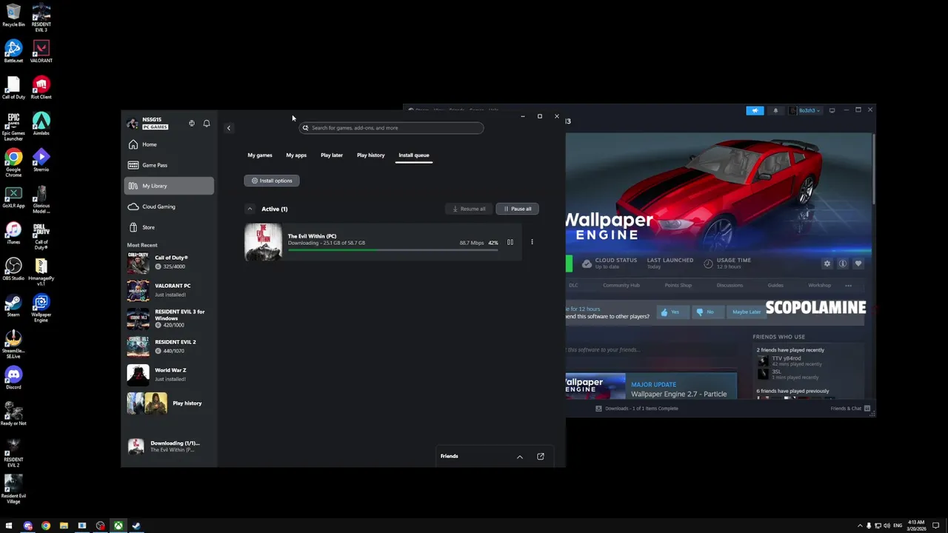Screen dimensions: 948x533
Task: Click Steam library vertical scrollbar
Action: 873,170
